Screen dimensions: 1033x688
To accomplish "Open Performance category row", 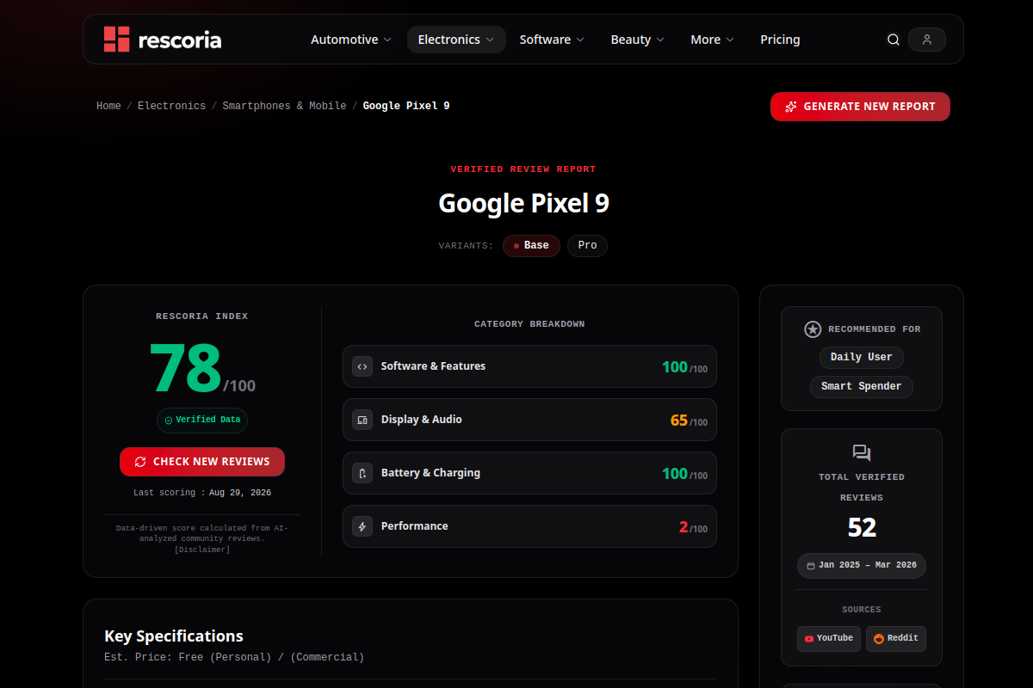I will pos(529,526).
